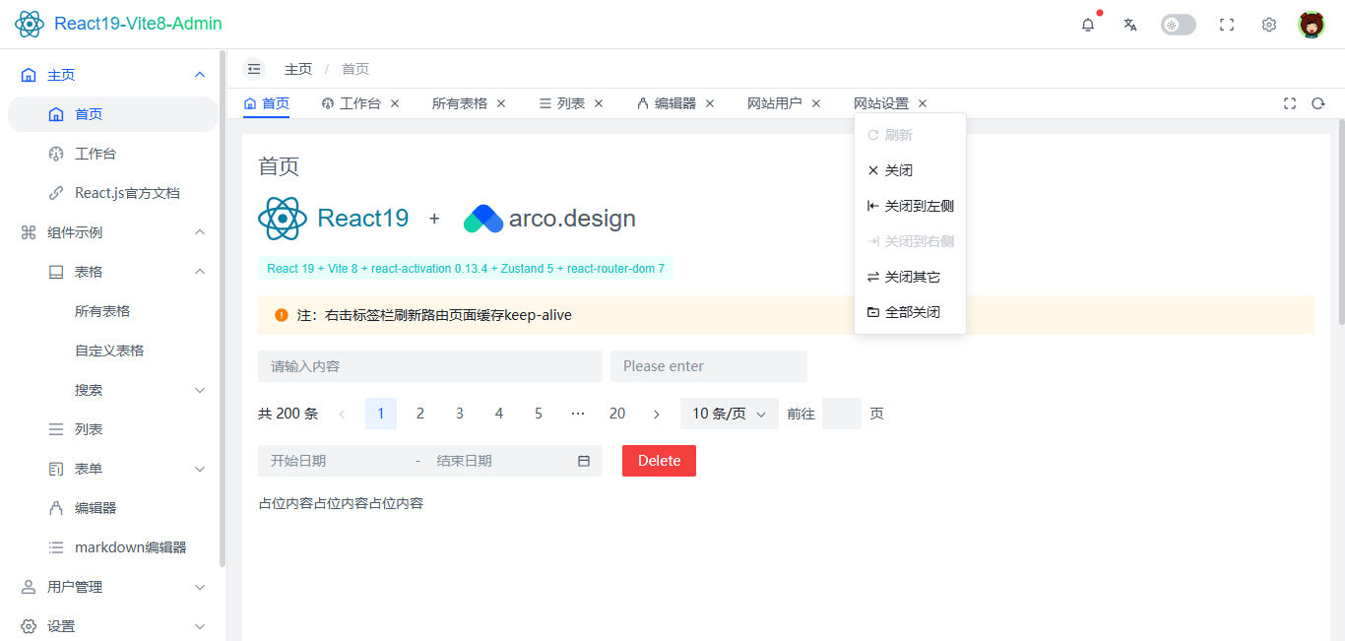The width and height of the screenshot is (1345, 641).
Task: Switch to the 网站用户 tab
Action: [775, 103]
